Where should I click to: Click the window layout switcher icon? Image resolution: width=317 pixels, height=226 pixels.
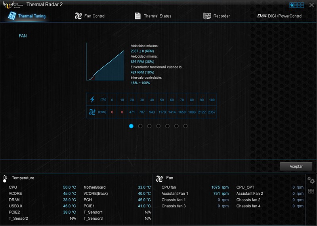[296, 5]
